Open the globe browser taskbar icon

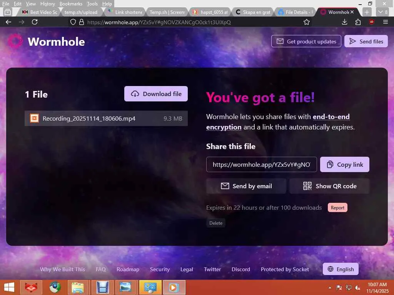click(55, 287)
